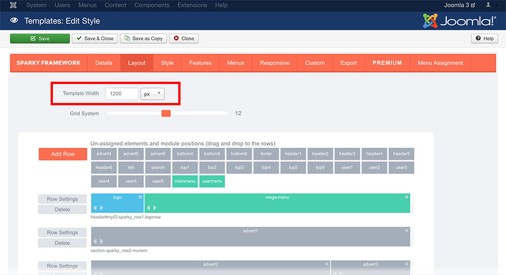The image size is (506, 275).
Task: Switch to the Features tab
Action: (201, 63)
